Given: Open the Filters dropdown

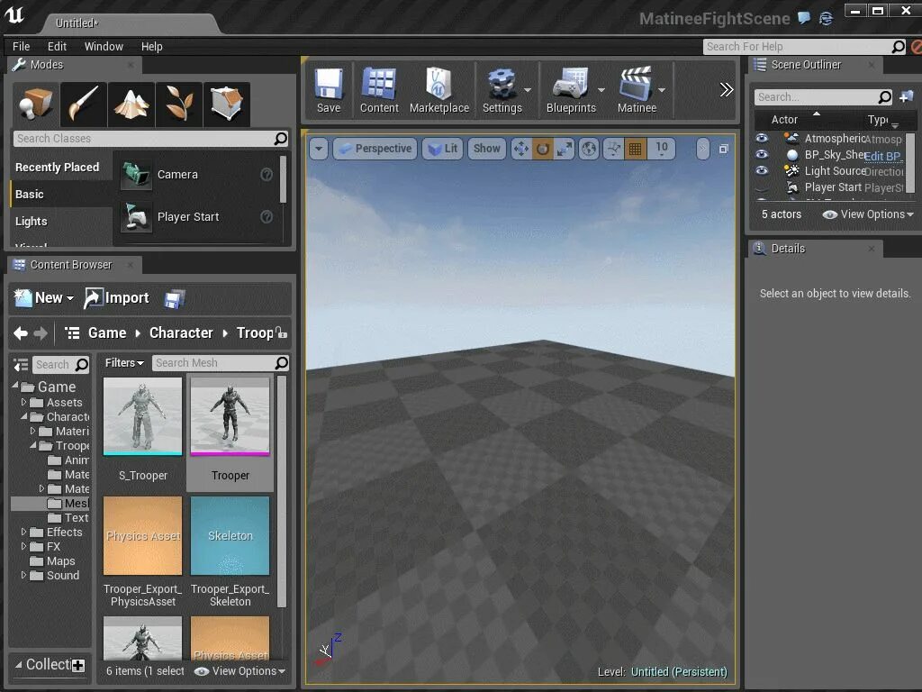Looking at the screenshot, I should [x=124, y=363].
